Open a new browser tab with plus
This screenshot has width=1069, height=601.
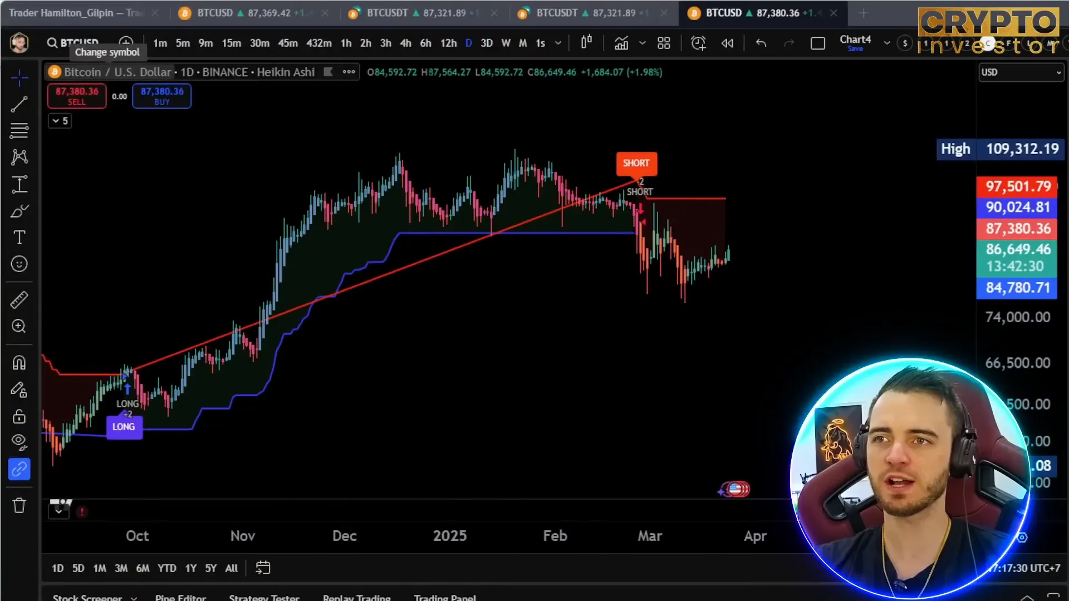point(864,13)
